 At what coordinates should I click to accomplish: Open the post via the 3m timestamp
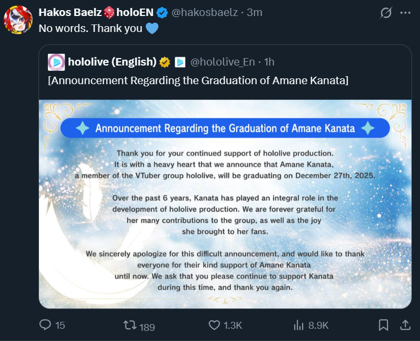coord(255,12)
